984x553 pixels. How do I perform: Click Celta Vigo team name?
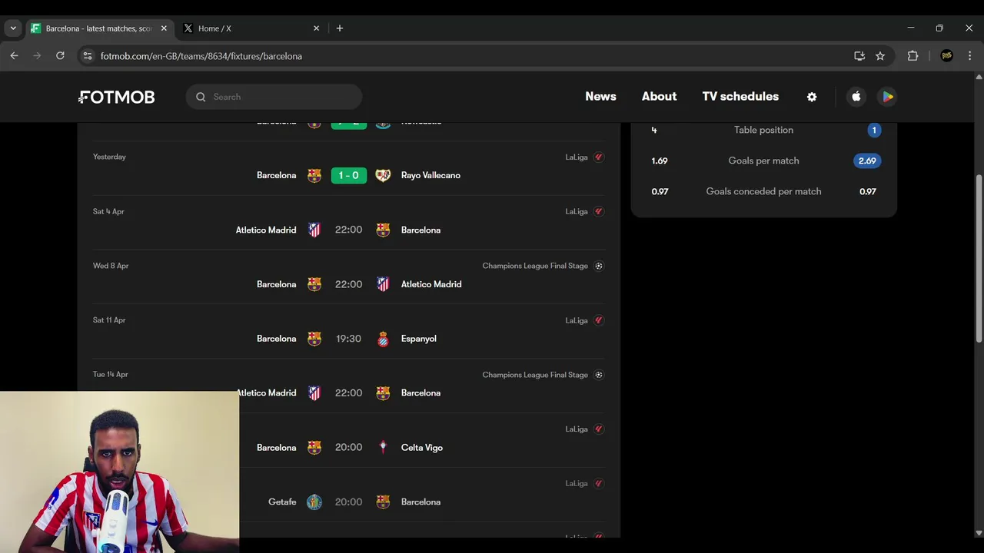click(x=421, y=448)
